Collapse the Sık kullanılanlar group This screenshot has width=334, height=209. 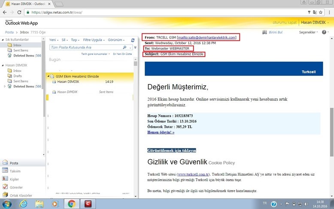point(3,39)
